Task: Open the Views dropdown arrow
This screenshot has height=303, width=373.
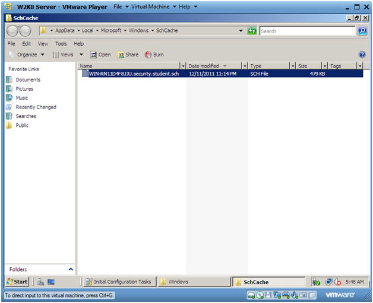Action: (x=81, y=55)
